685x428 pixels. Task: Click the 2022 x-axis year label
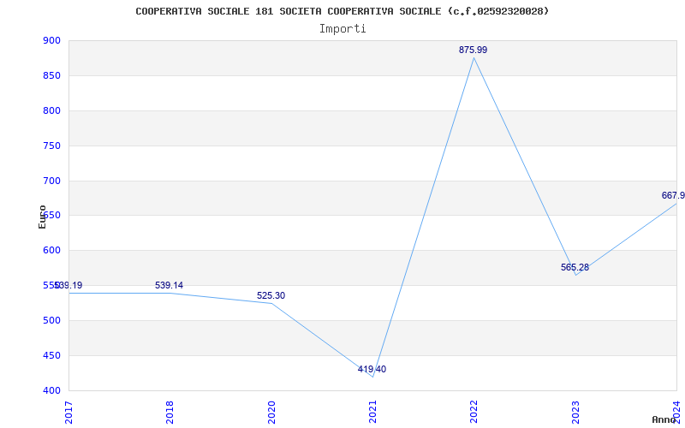(x=474, y=413)
